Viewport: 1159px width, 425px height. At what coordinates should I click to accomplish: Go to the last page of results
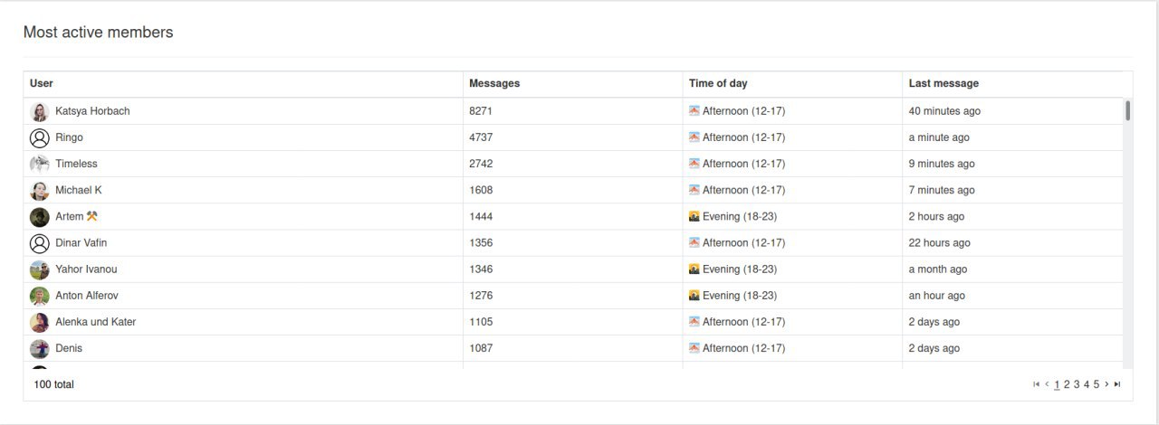(x=1117, y=384)
